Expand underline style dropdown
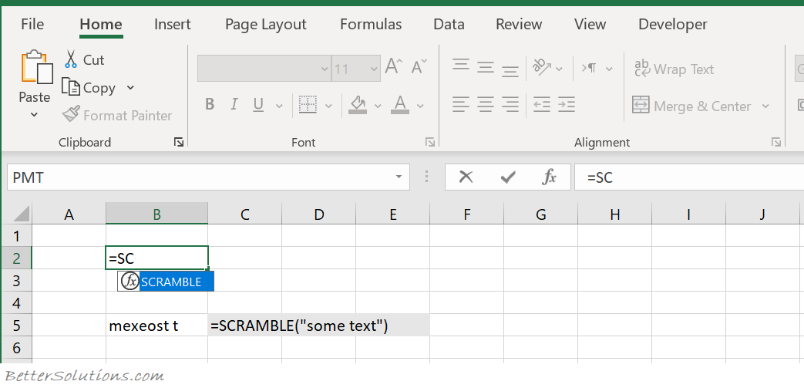Image resolution: width=804 pixels, height=388 pixels. (x=279, y=106)
